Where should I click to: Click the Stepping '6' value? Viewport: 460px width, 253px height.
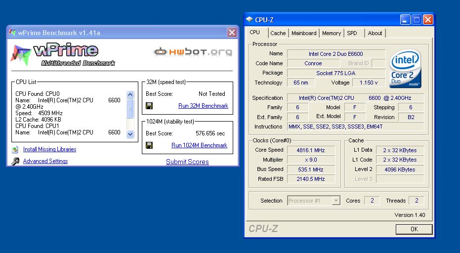[411, 107]
